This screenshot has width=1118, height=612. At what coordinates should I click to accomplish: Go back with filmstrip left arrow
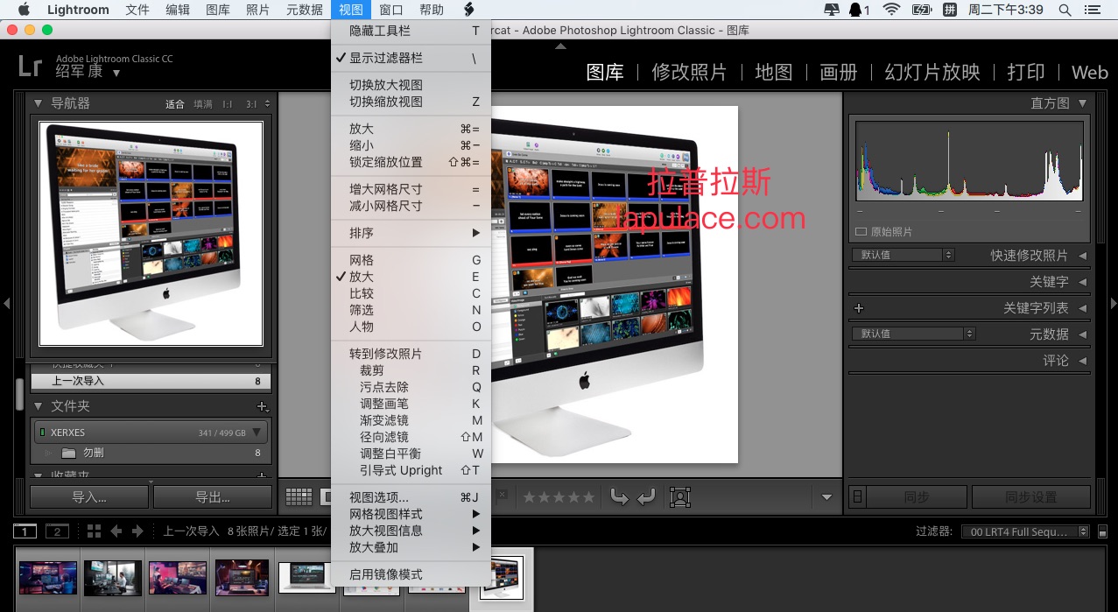point(116,531)
